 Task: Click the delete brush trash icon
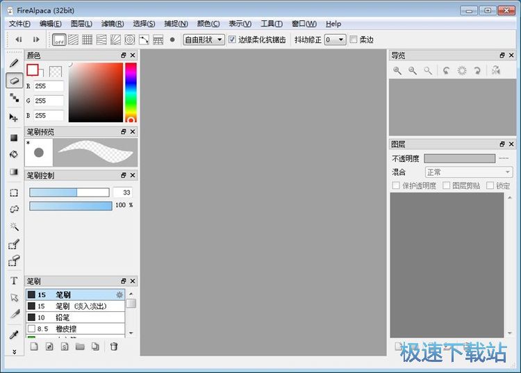pyautogui.click(x=114, y=347)
